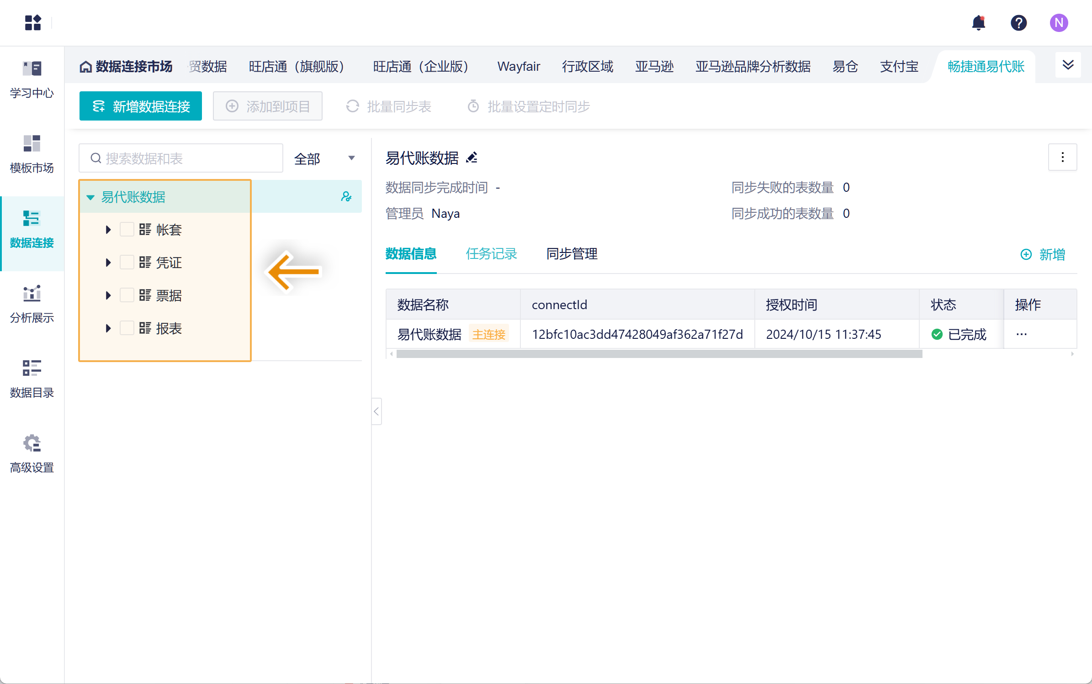Image resolution: width=1092 pixels, height=684 pixels.
Task: Check the 帐套 checkbox
Action: (127, 229)
